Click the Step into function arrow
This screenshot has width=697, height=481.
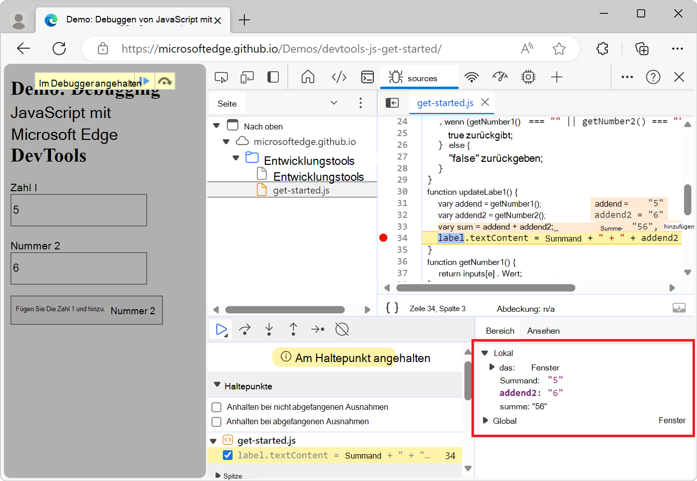pyautogui.click(x=269, y=329)
